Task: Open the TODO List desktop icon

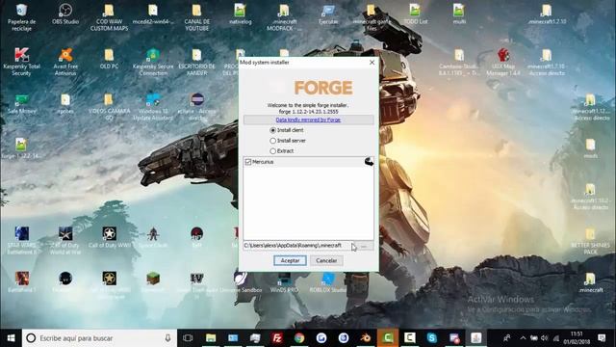Action: click(x=415, y=14)
